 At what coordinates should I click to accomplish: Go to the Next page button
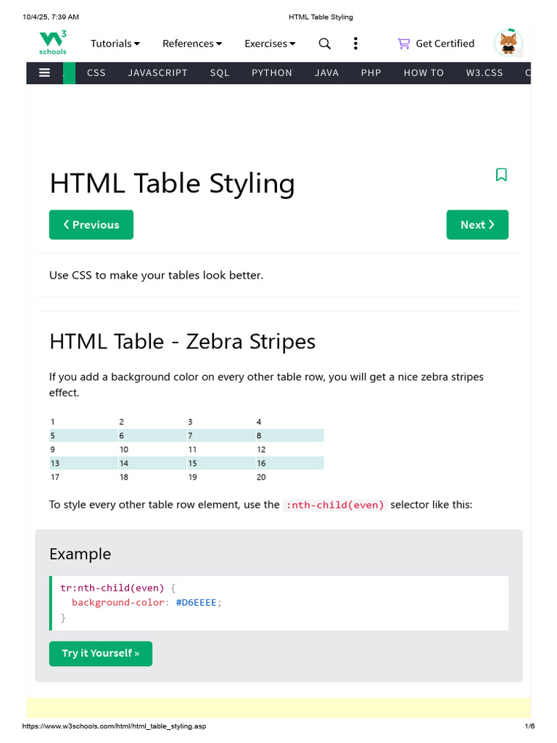pyautogui.click(x=477, y=225)
